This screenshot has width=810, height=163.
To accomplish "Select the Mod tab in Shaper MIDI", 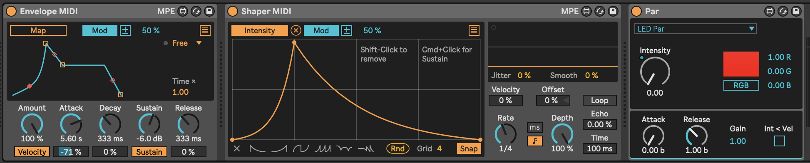I will [x=321, y=30].
